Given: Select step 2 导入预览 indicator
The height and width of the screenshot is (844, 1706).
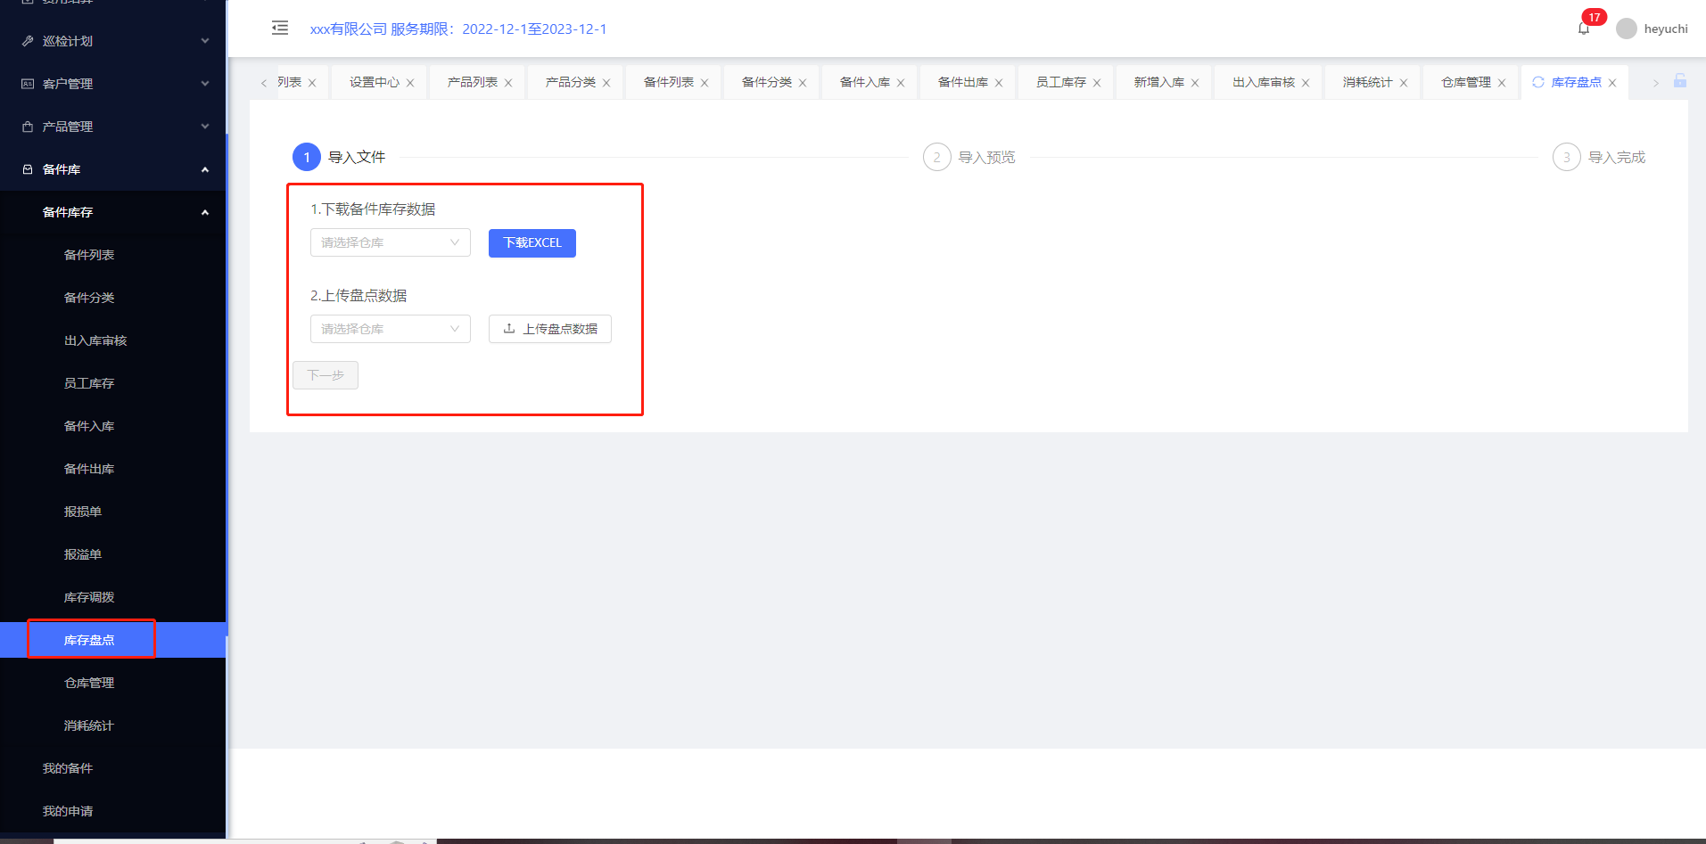Looking at the screenshot, I should click(937, 157).
